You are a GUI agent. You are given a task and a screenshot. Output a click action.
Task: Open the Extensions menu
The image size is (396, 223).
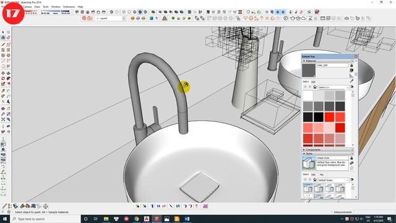[x=69, y=7]
